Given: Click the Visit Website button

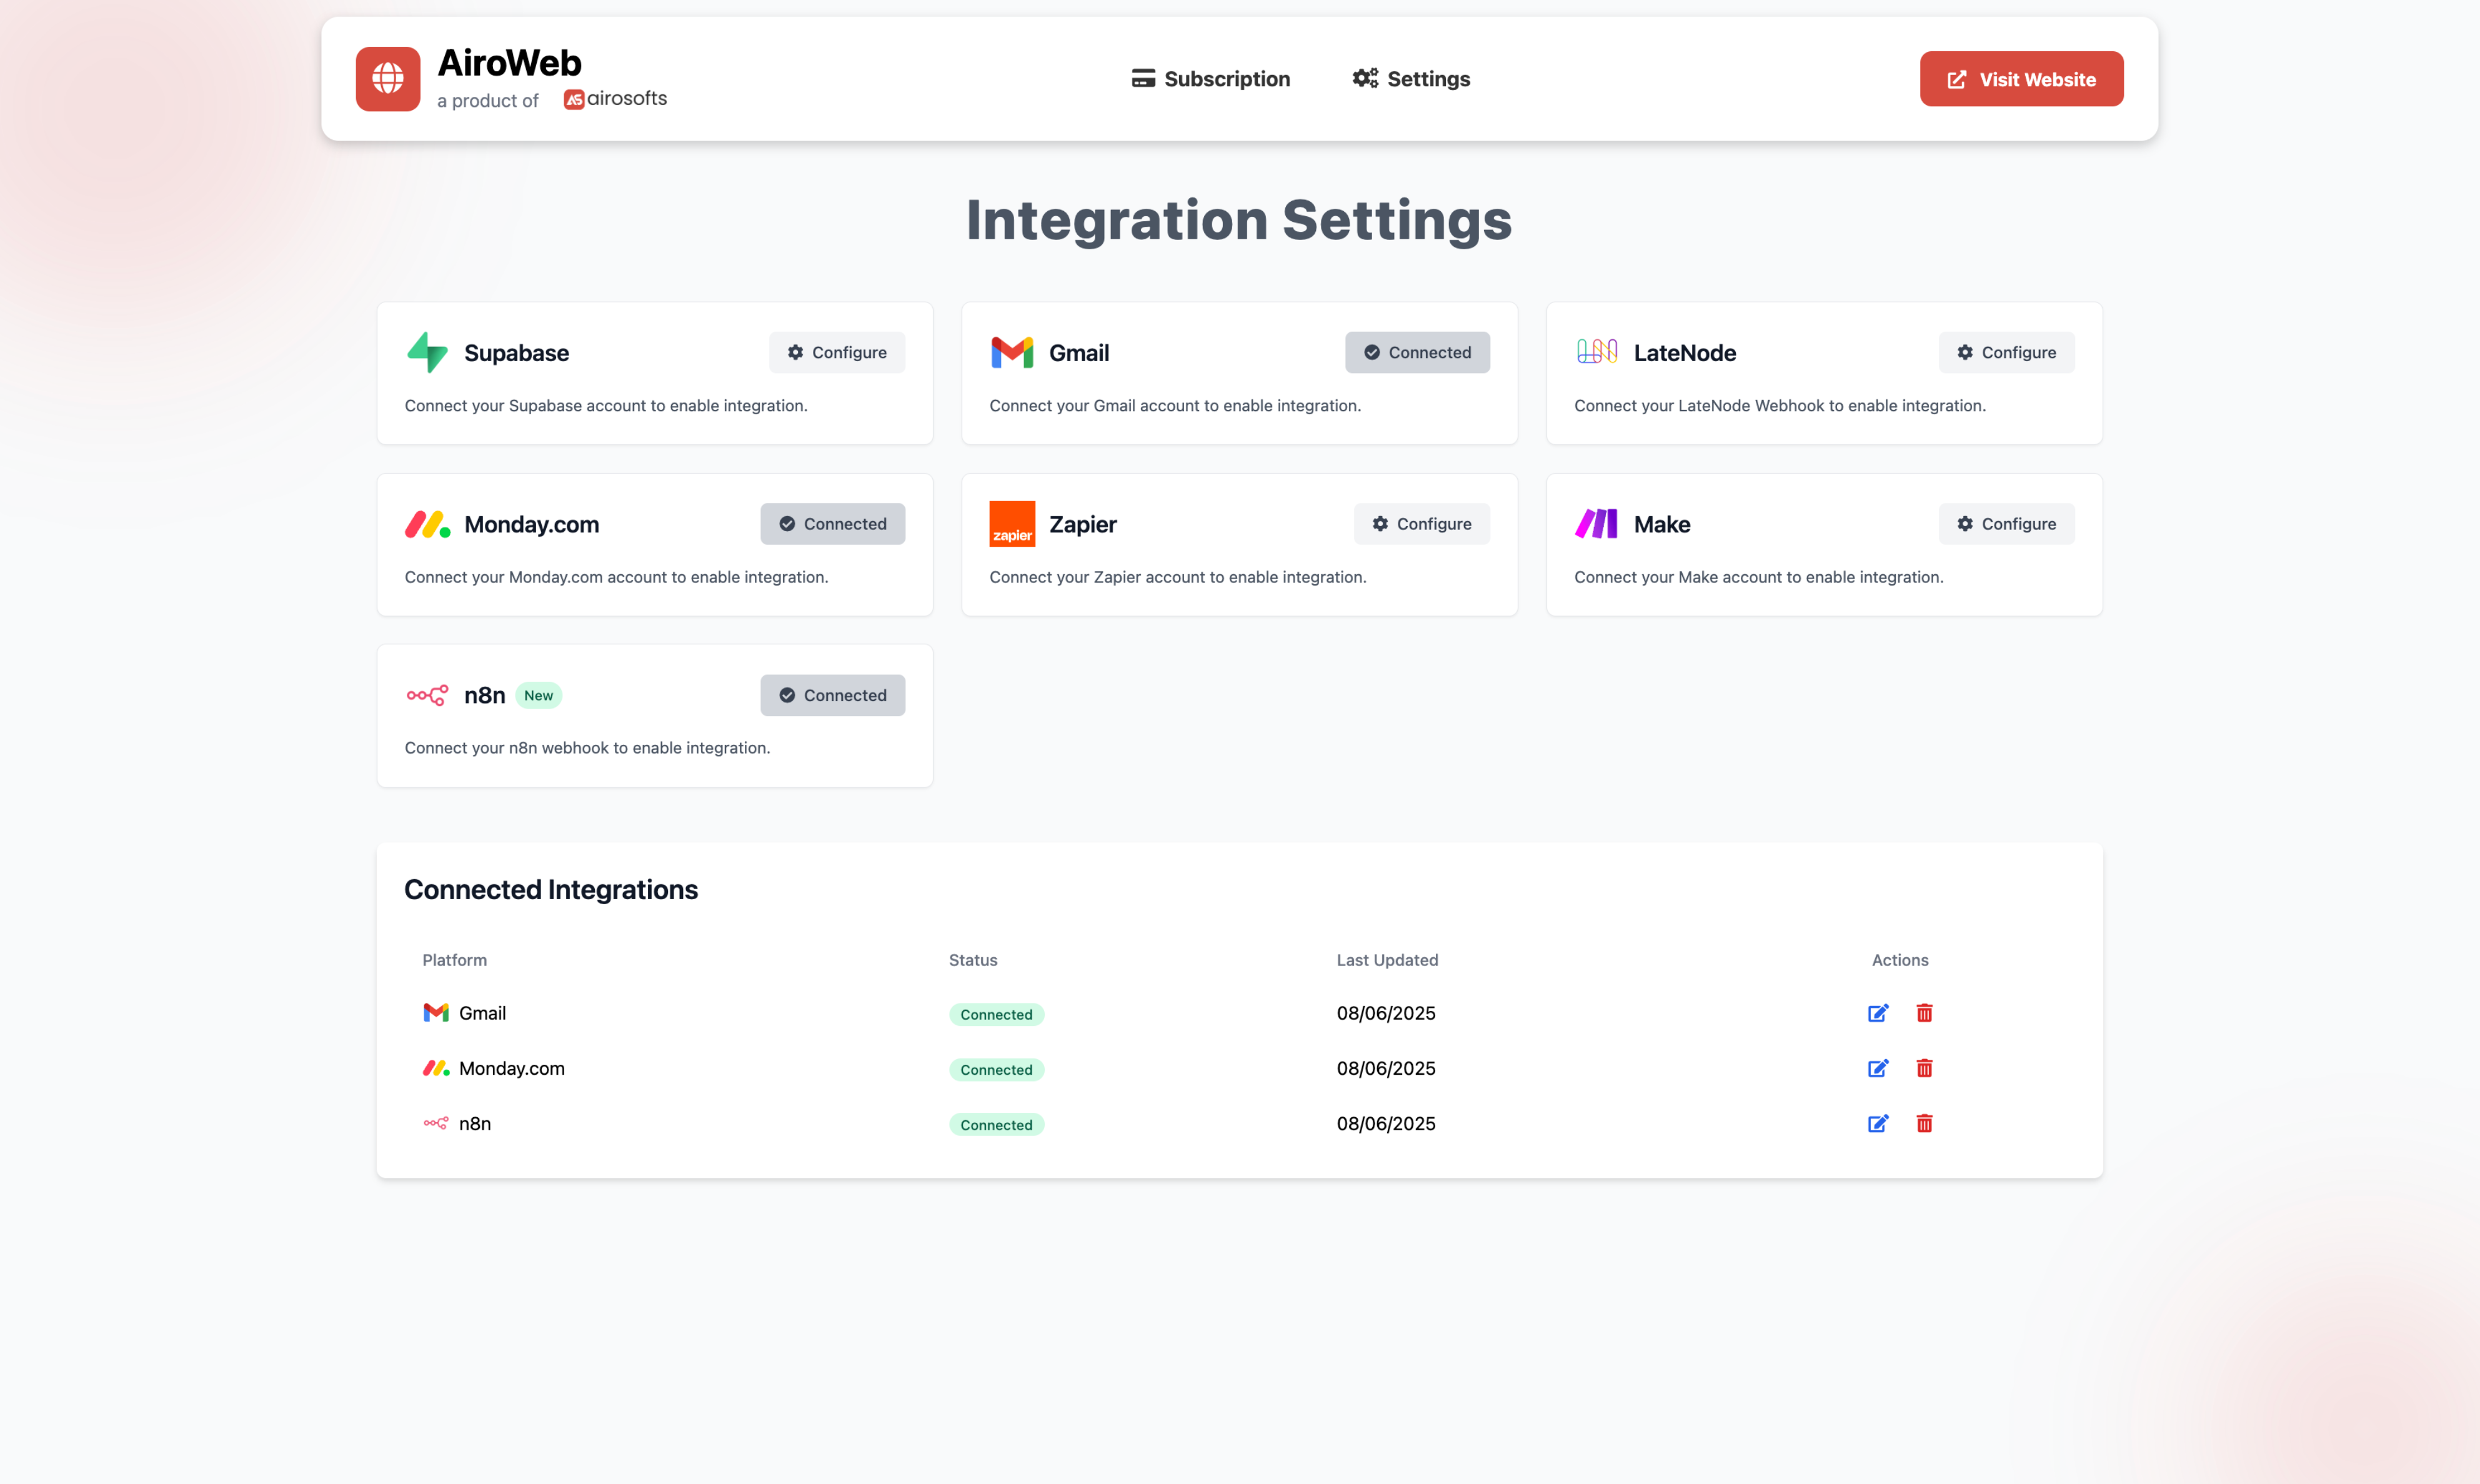Looking at the screenshot, I should tap(2021, 78).
